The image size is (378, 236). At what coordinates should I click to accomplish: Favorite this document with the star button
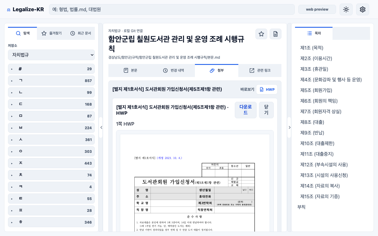261,34
